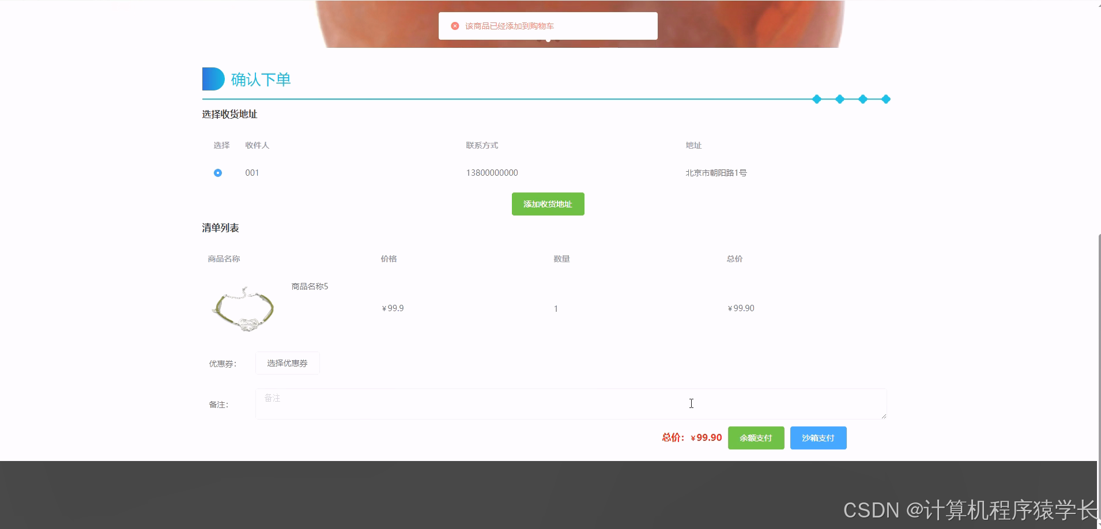Click the 地址 column header
Viewport: 1101px width, 529px height.
(693, 145)
